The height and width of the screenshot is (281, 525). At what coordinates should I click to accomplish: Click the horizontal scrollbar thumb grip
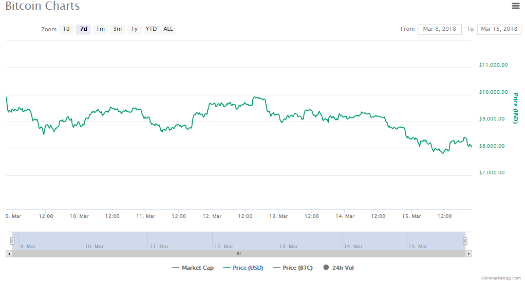[x=239, y=254]
